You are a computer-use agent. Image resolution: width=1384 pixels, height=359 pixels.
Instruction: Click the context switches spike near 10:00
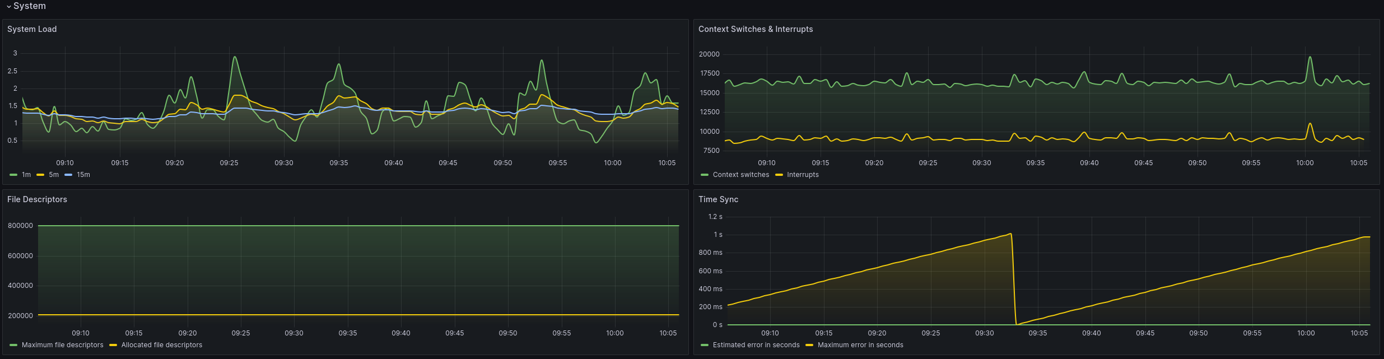(x=1310, y=57)
